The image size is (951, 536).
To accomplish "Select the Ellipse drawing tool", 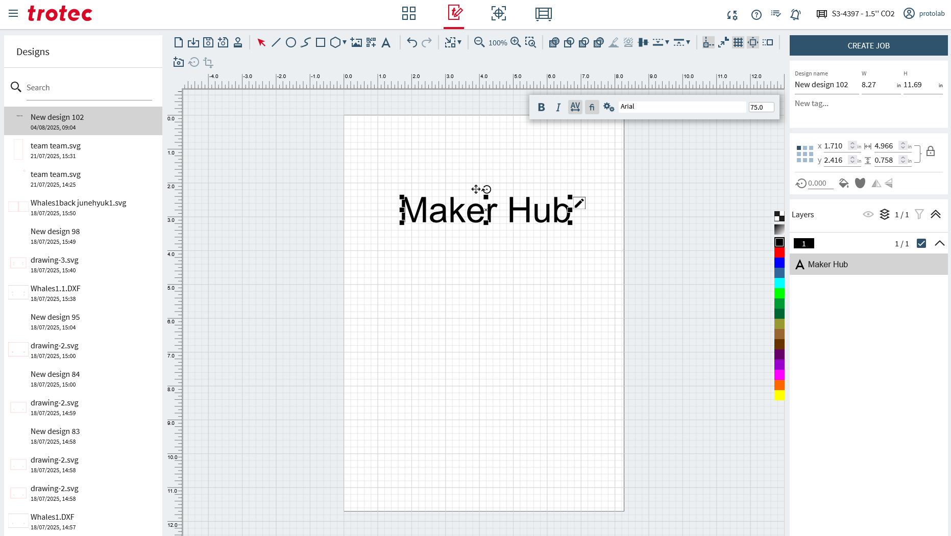I will point(291,43).
